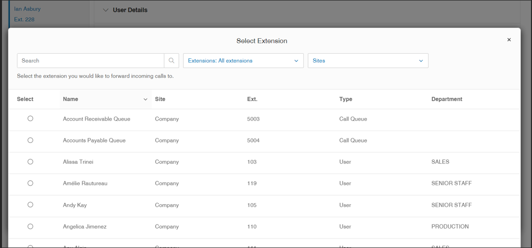Click the search magnifier icon

pyautogui.click(x=171, y=61)
